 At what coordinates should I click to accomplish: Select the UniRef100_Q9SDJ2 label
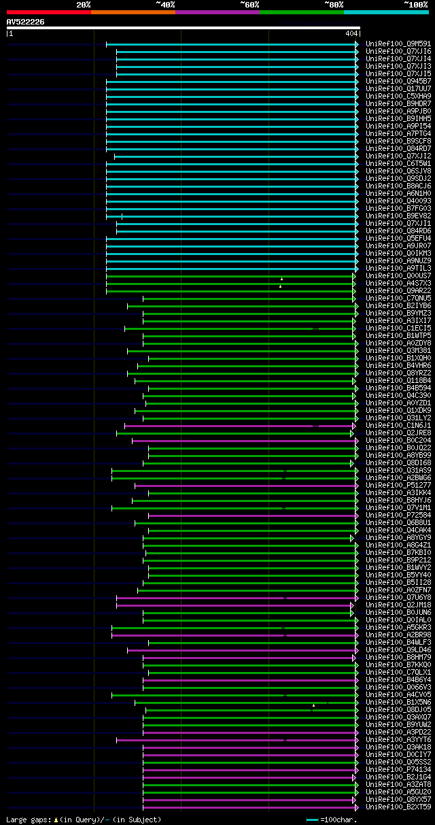(x=398, y=179)
